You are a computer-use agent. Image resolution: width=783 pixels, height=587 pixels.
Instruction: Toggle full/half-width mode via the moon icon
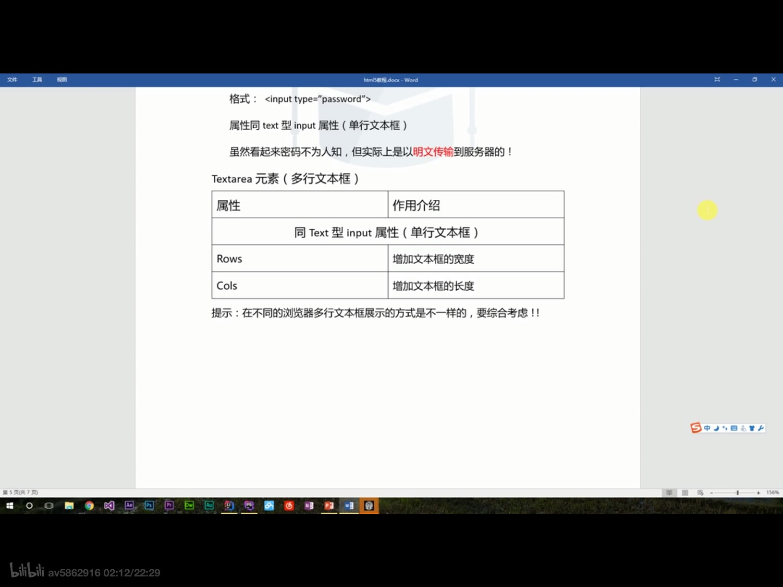point(716,428)
